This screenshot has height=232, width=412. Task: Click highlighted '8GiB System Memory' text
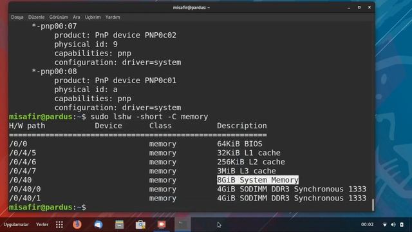tap(257, 180)
